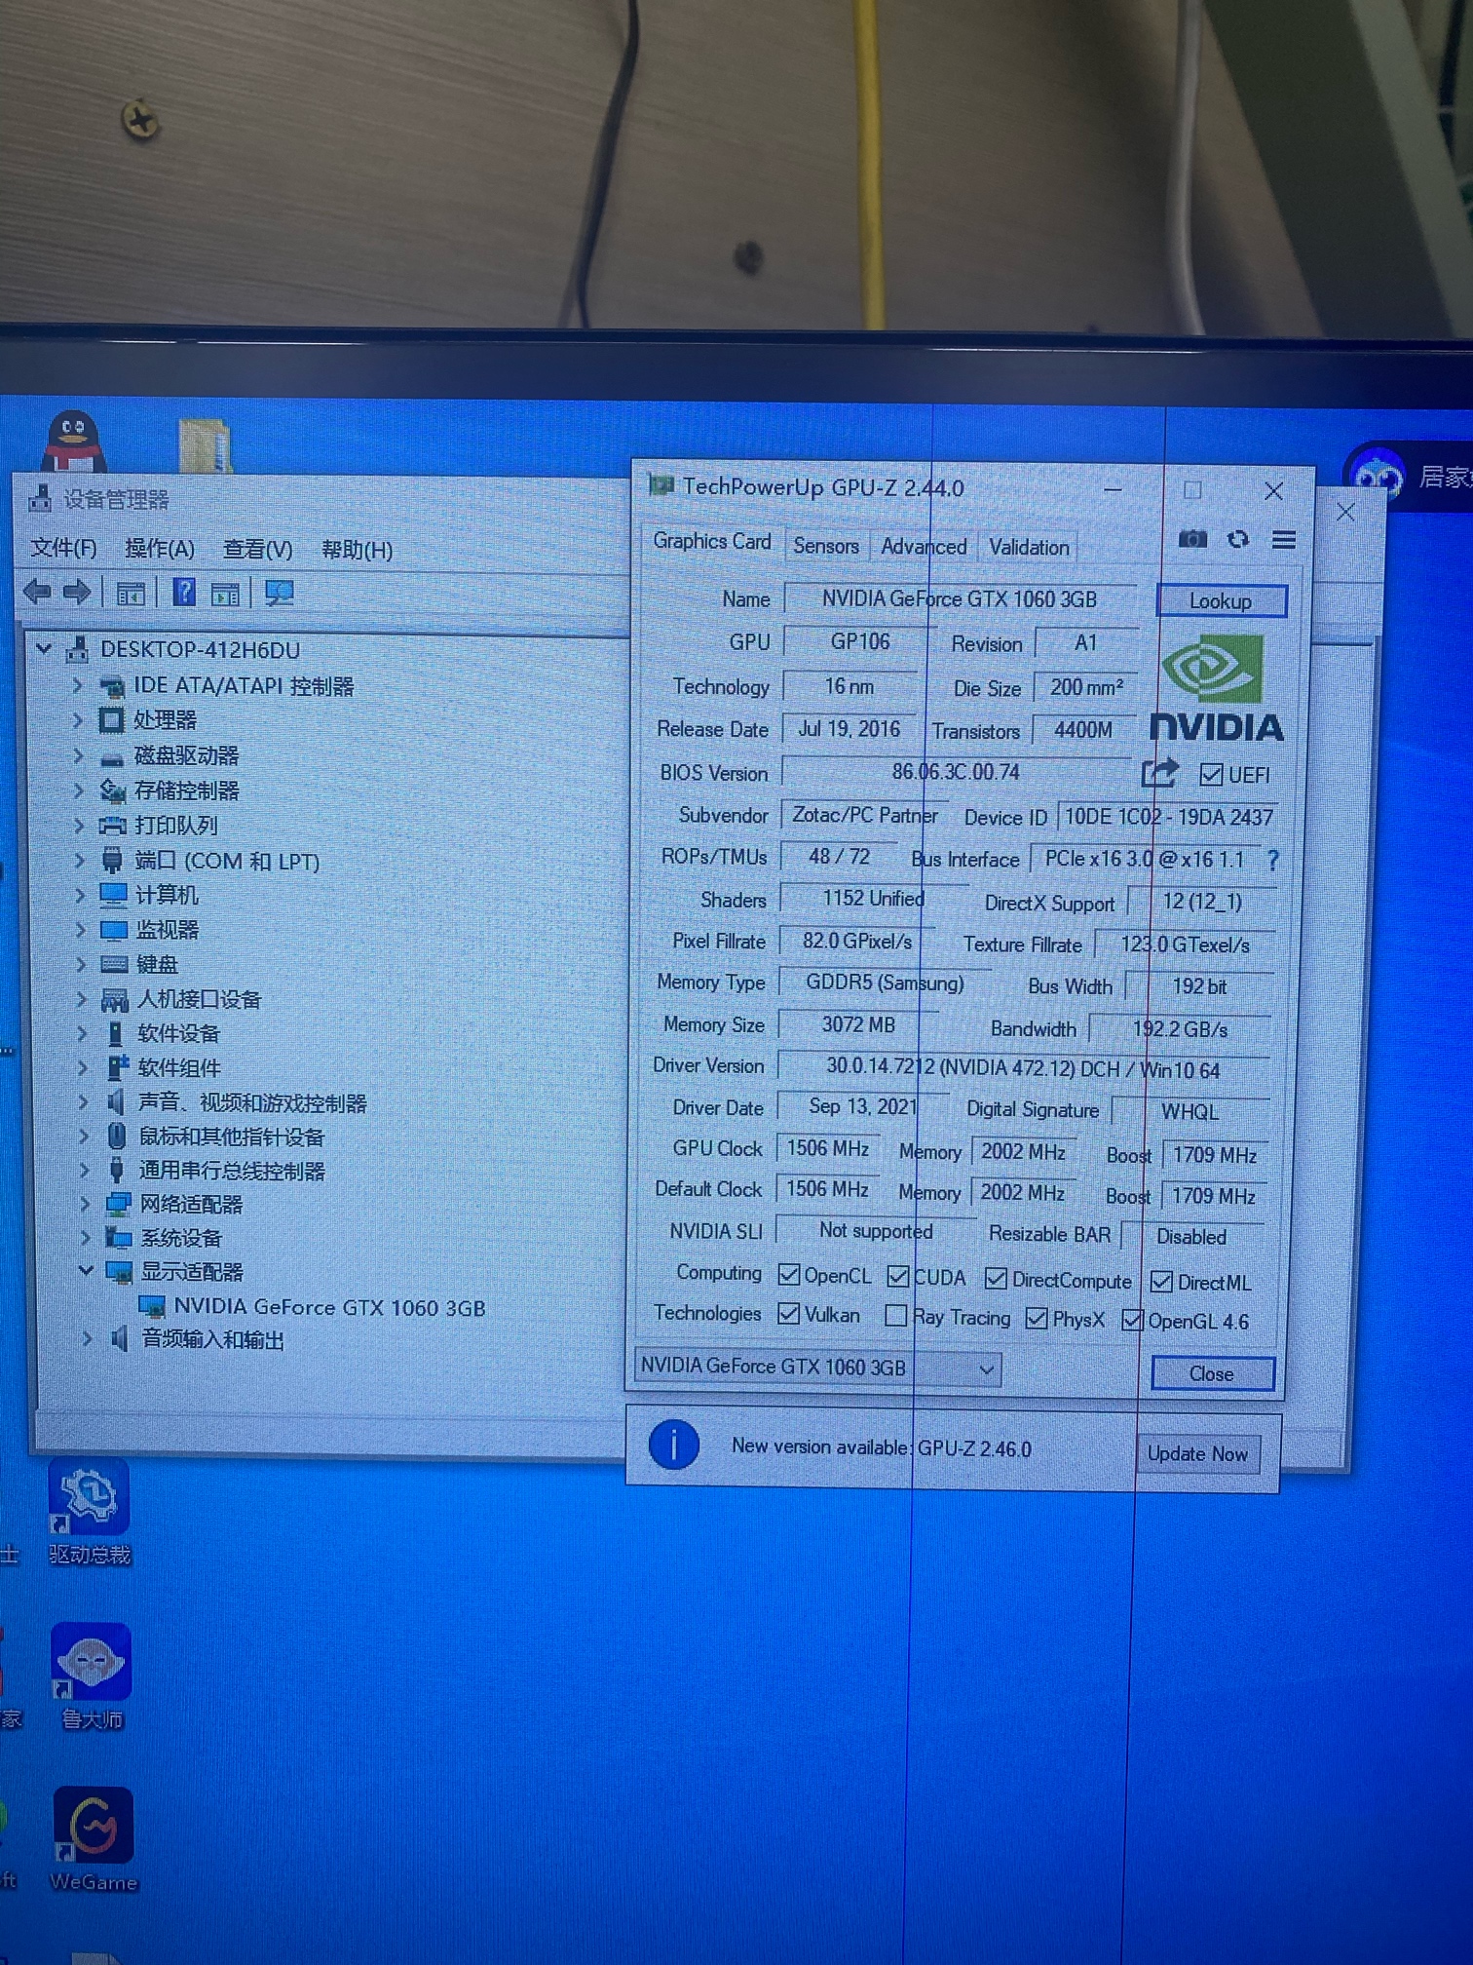Screen dimensions: 1473x1965
Task: Click info icon in update notification
Action: 674,1445
